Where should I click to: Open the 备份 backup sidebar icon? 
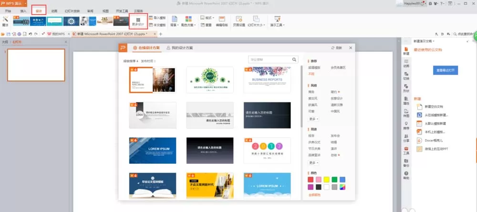[x=406, y=163]
